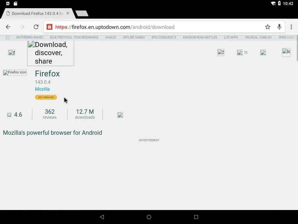Click the Wi-Fi status icon
Screen dimensions: 298x224
pyautogui.click(x=273, y=3)
